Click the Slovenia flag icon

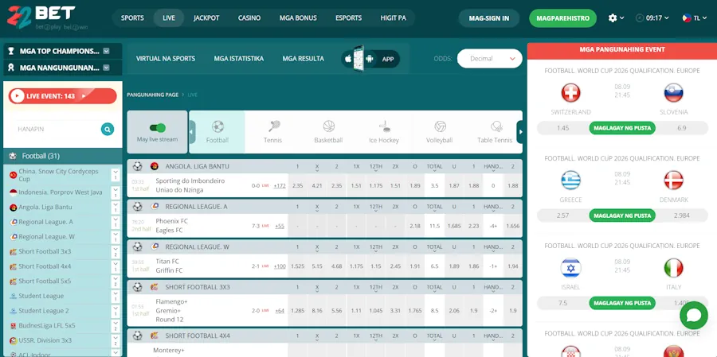coord(673,93)
